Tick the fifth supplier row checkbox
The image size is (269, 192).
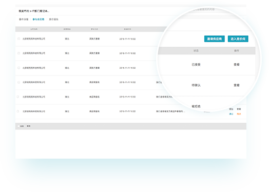click(18, 97)
